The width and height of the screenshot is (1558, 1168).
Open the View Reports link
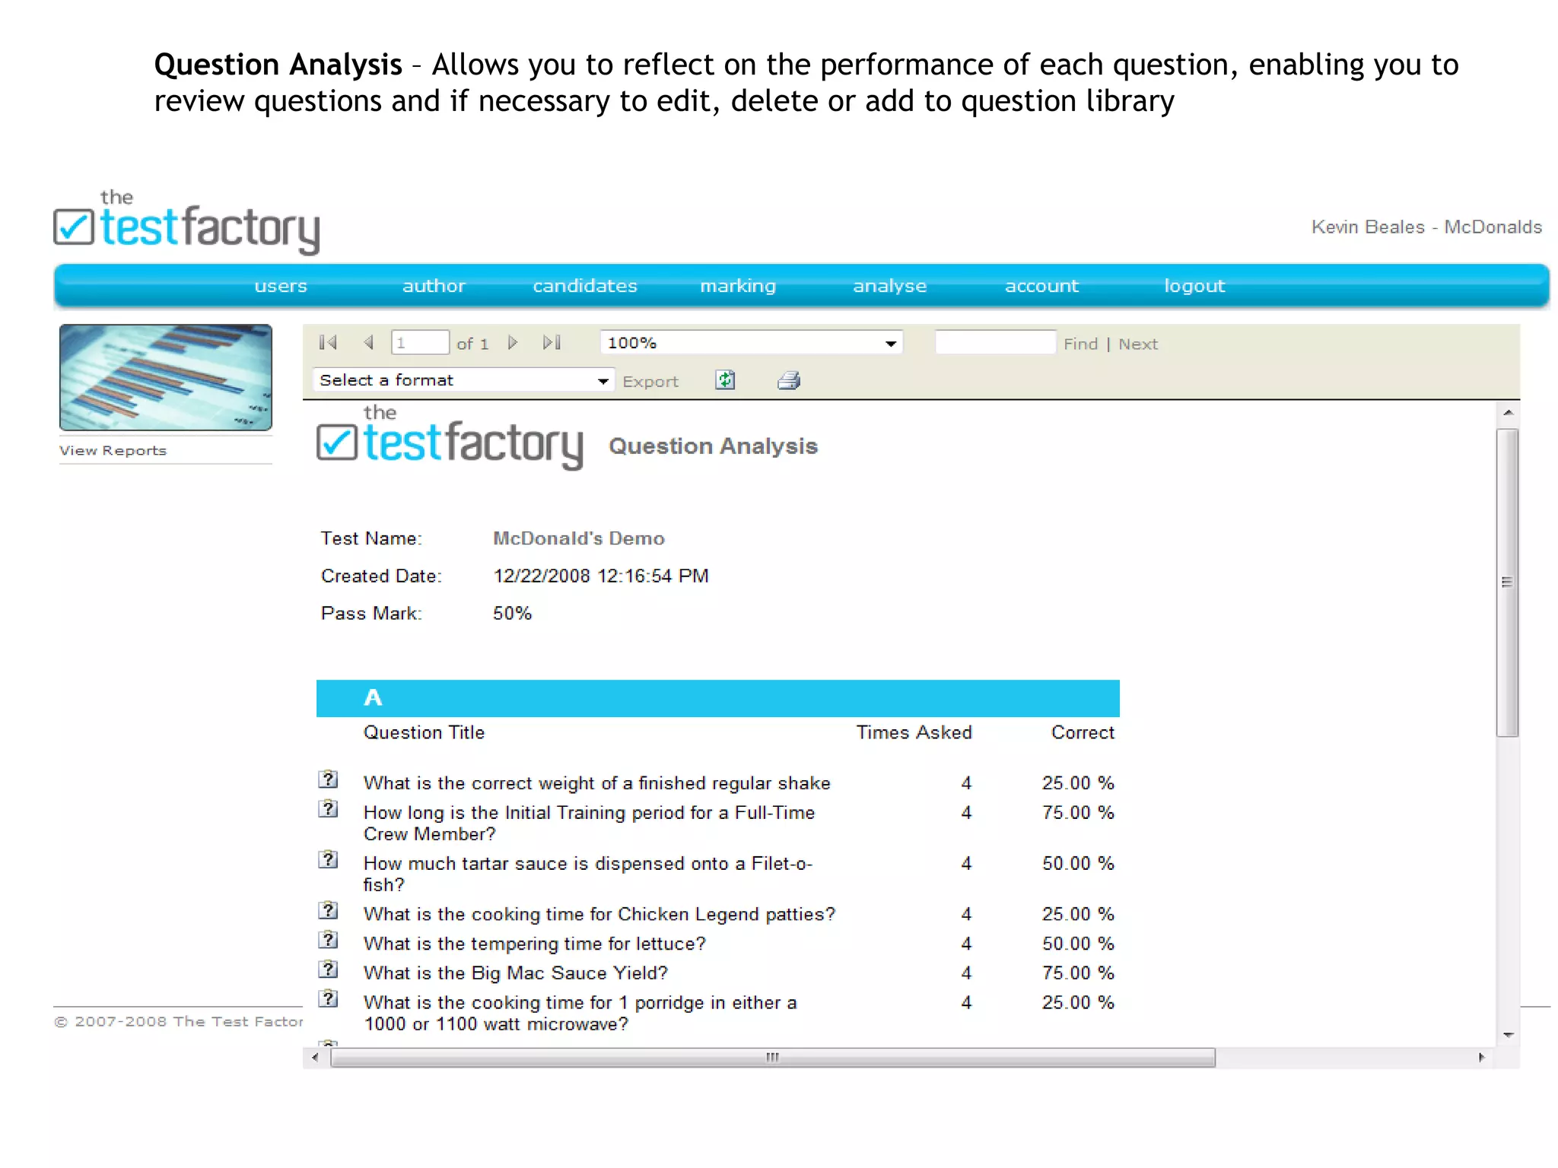click(113, 450)
